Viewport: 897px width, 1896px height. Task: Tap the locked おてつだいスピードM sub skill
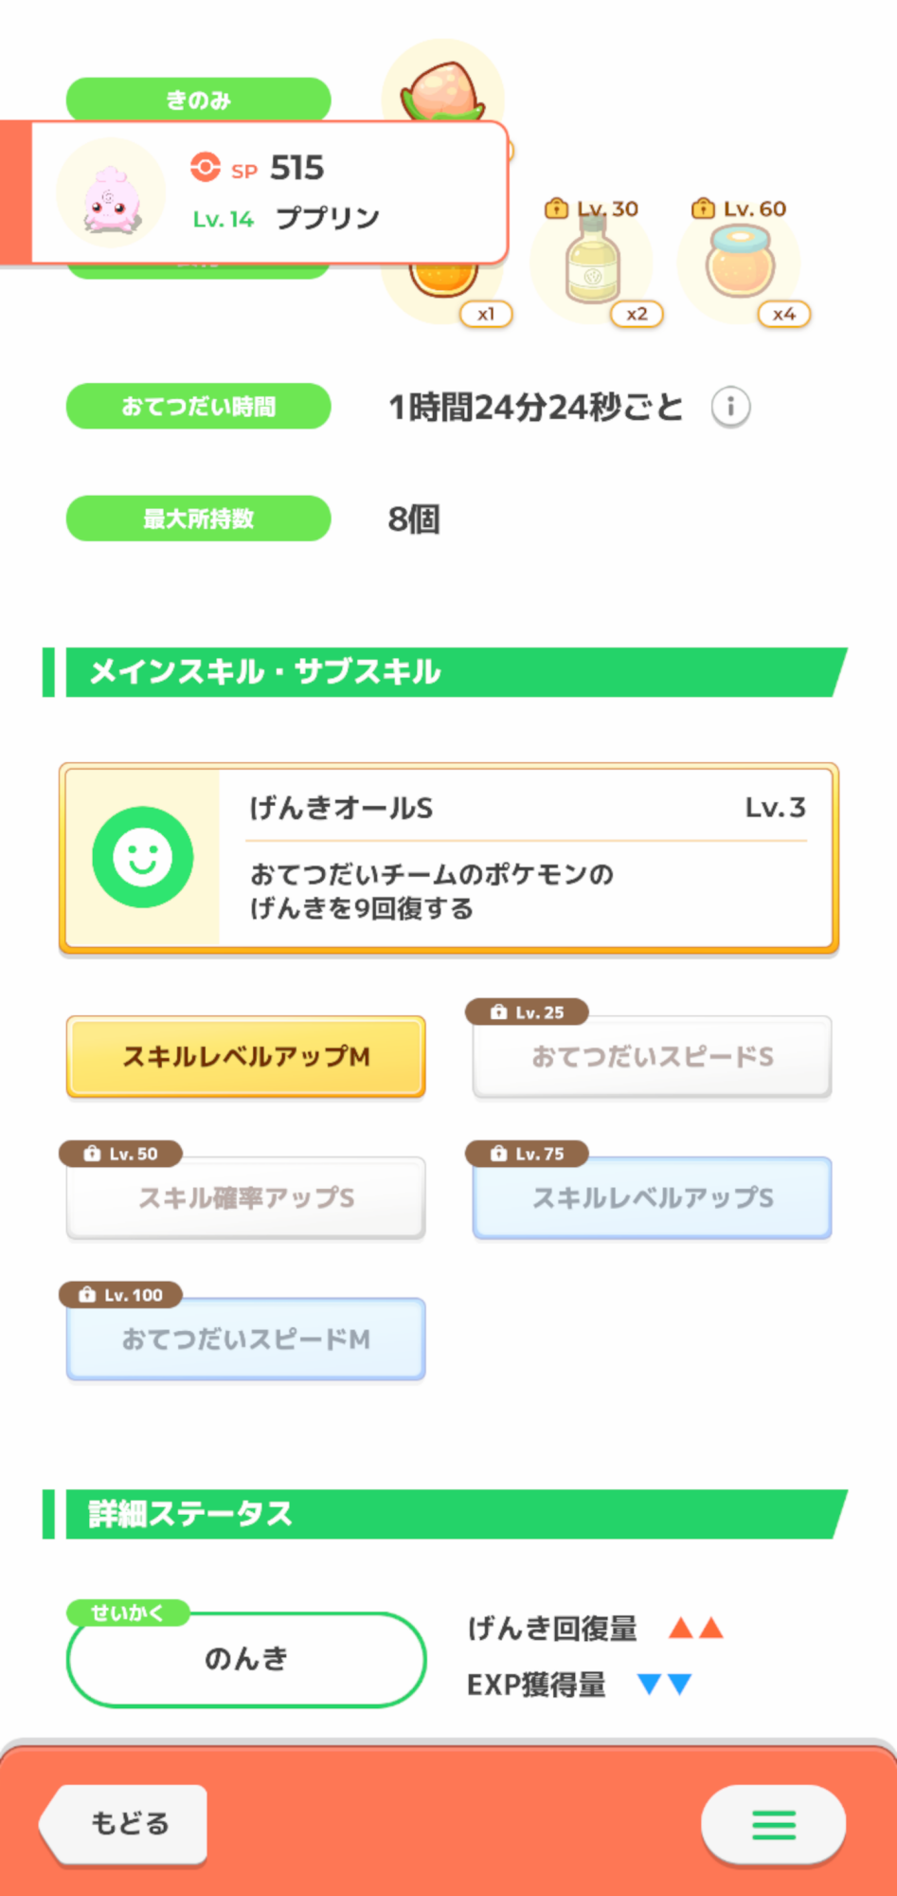point(246,1339)
